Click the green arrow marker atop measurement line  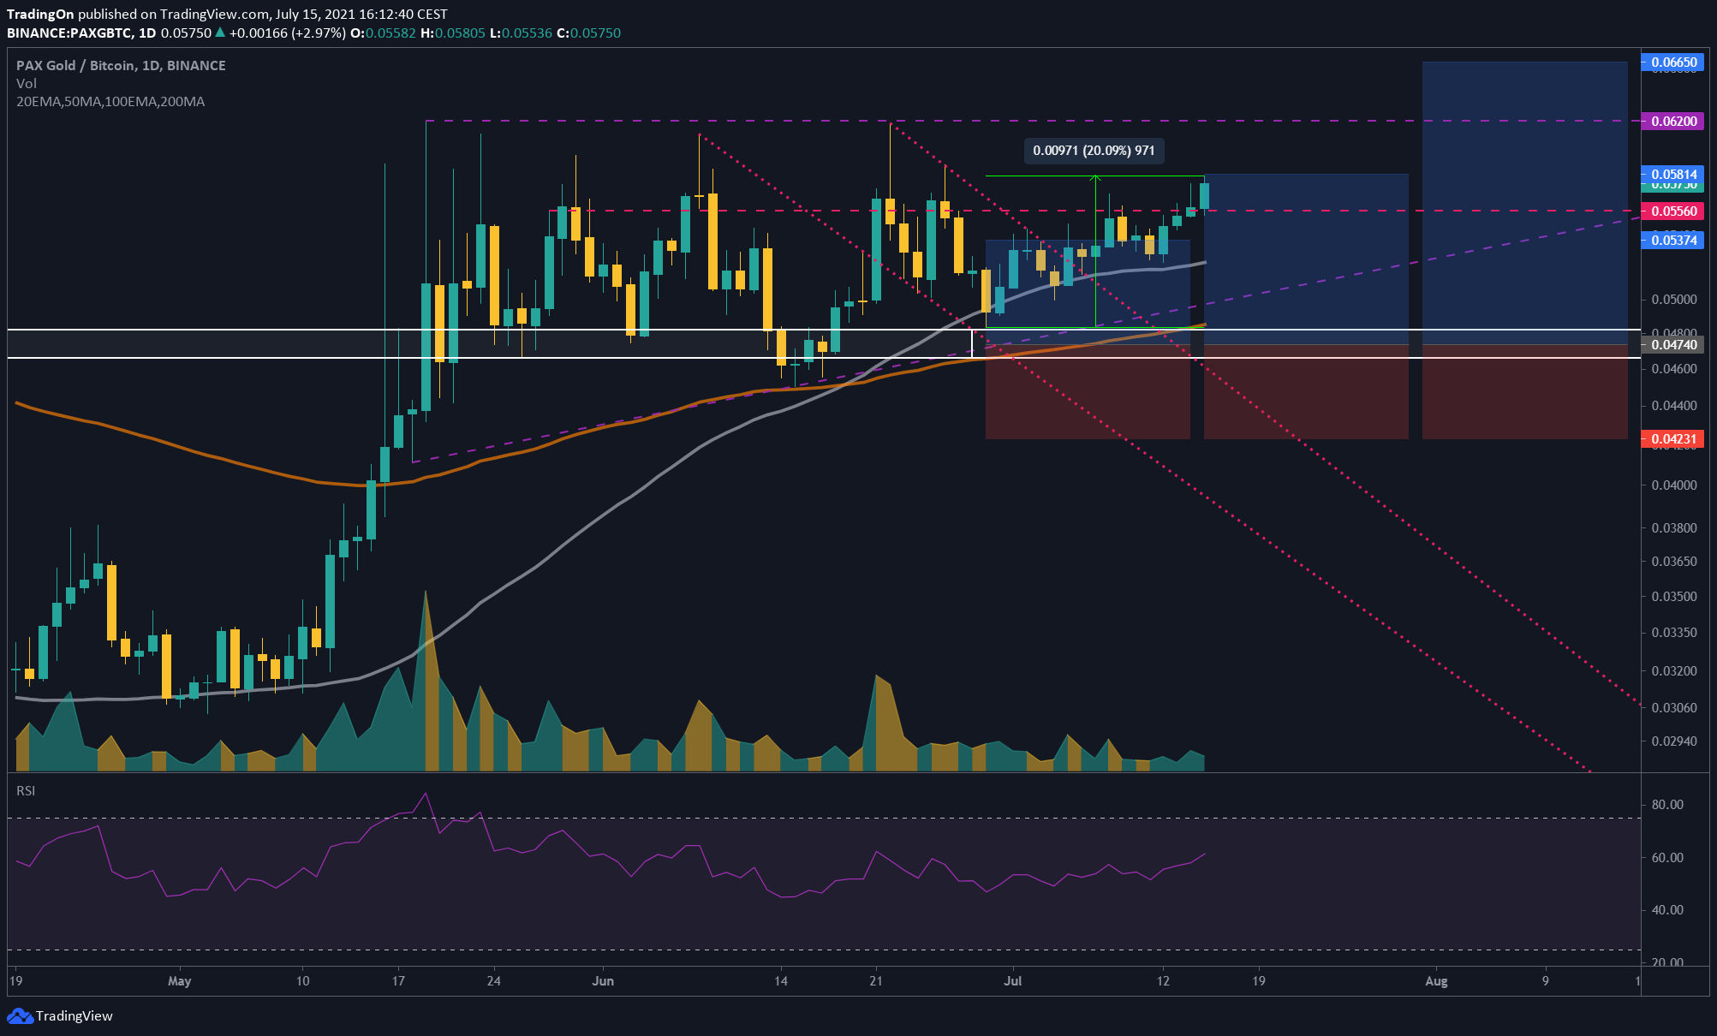pos(1095,177)
